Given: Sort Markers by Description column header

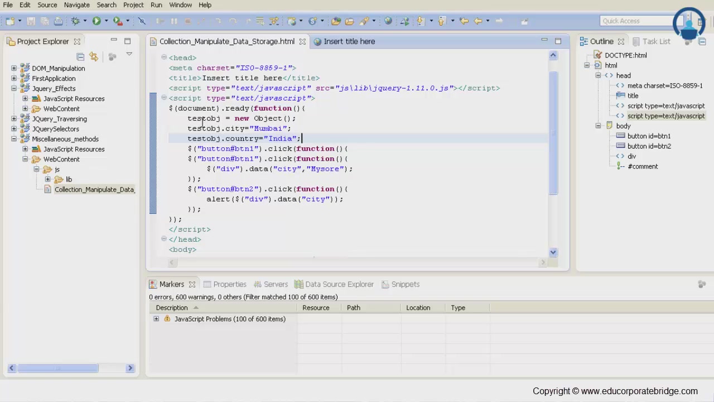Looking at the screenshot, I should (223, 308).
